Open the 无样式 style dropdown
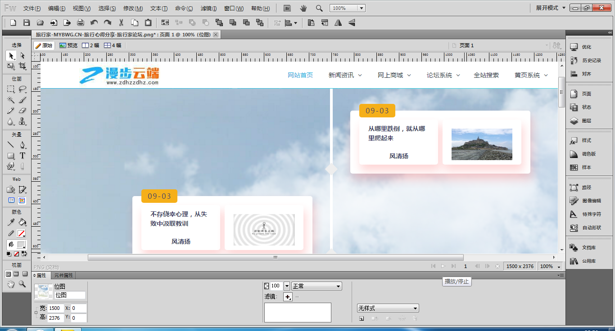The width and height of the screenshot is (615, 331). coord(388,308)
